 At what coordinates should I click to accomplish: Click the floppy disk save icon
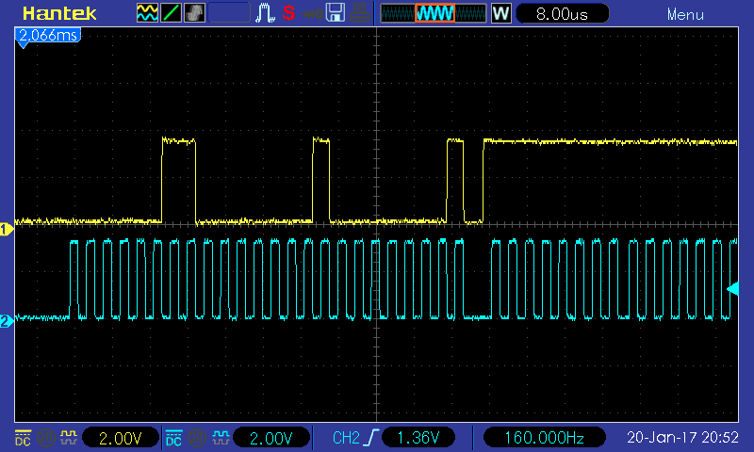point(335,13)
